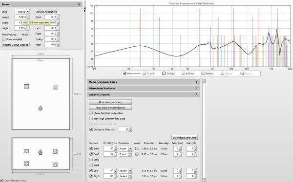Viewport: 293px width, 182px height.
Task: Open the Units dropdown
Action: 28,12
